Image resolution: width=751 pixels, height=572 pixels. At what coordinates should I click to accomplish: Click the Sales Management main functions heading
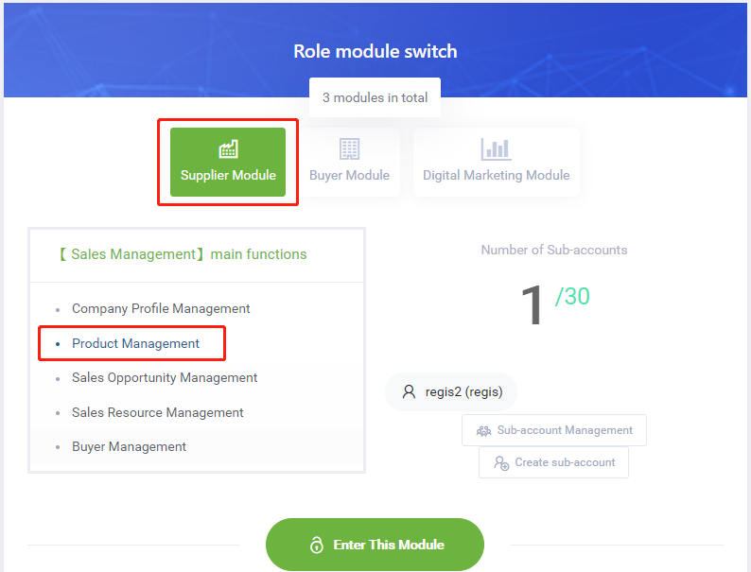click(x=183, y=254)
